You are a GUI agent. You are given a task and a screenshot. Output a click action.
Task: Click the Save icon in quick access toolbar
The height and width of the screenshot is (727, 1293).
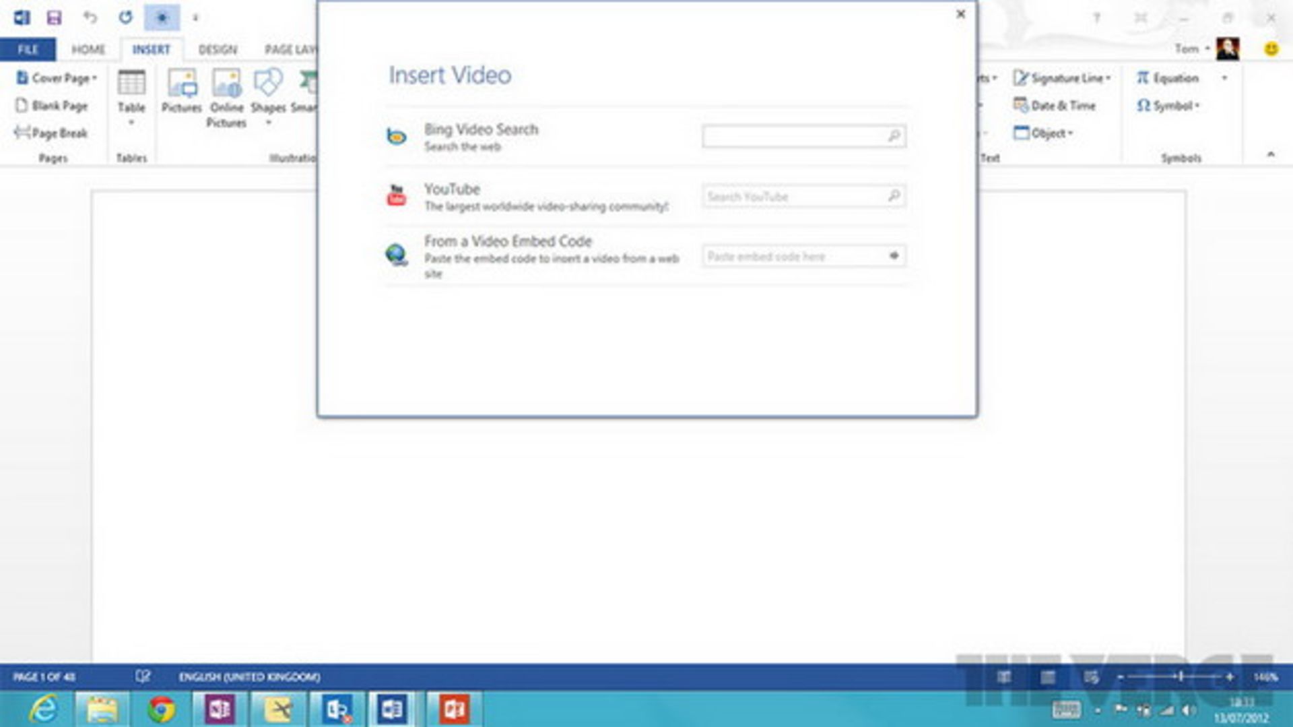54,18
